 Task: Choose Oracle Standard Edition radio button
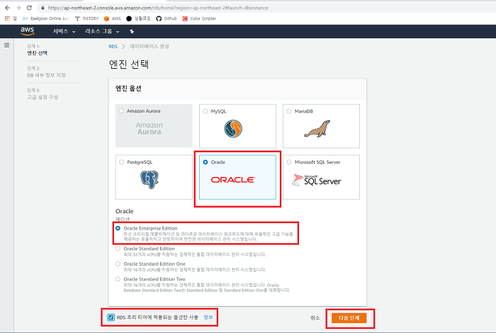pyautogui.click(x=118, y=249)
